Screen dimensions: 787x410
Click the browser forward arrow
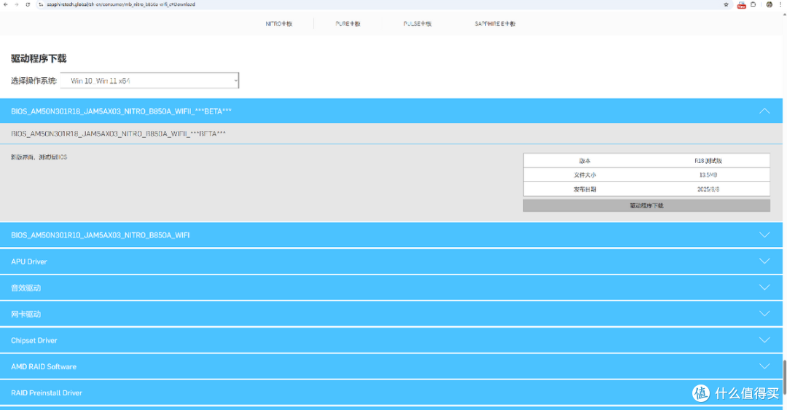pos(17,4)
